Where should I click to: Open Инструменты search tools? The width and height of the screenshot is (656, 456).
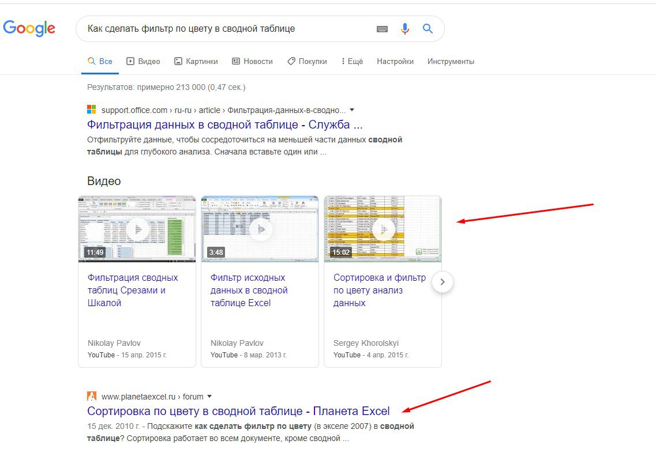point(451,62)
